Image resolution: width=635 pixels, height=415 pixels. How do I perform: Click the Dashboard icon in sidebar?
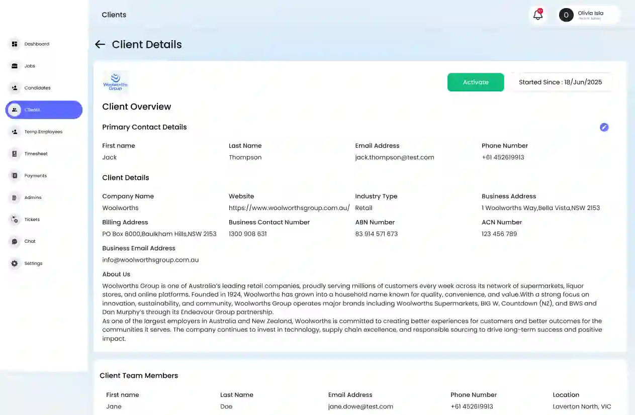(x=15, y=44)
